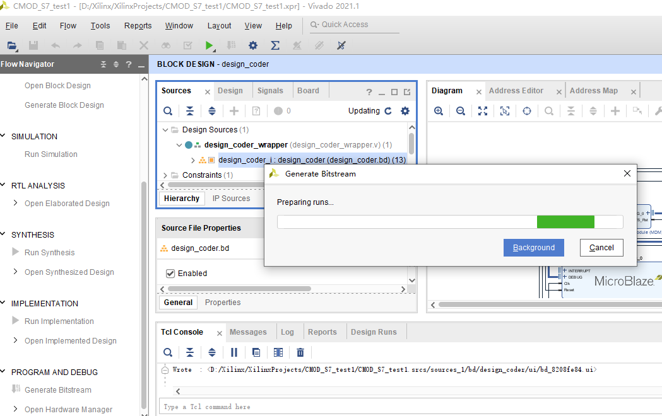Add IP with Diagram plus icon

(x=615, y=111)
